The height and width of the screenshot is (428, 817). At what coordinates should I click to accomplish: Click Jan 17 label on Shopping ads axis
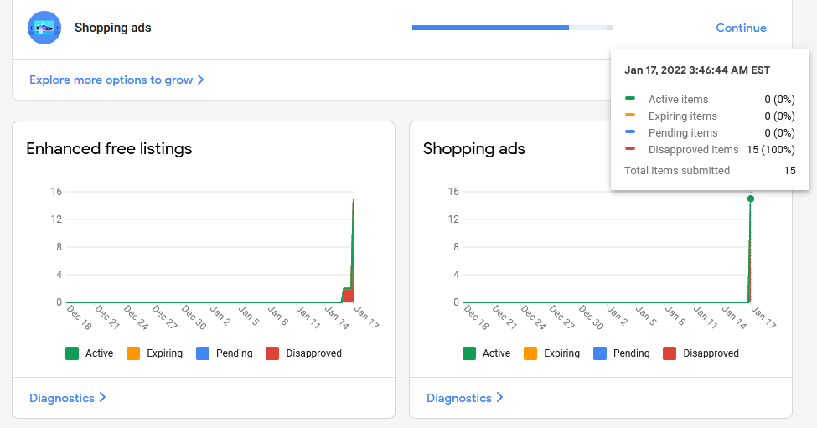coord(764,317)
